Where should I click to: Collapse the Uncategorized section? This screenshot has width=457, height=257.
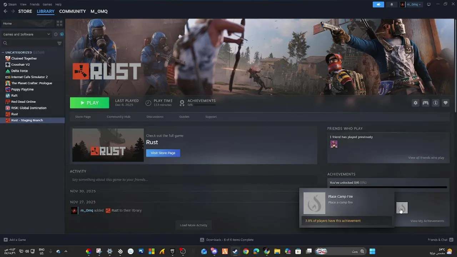click(x=3, y=52)
